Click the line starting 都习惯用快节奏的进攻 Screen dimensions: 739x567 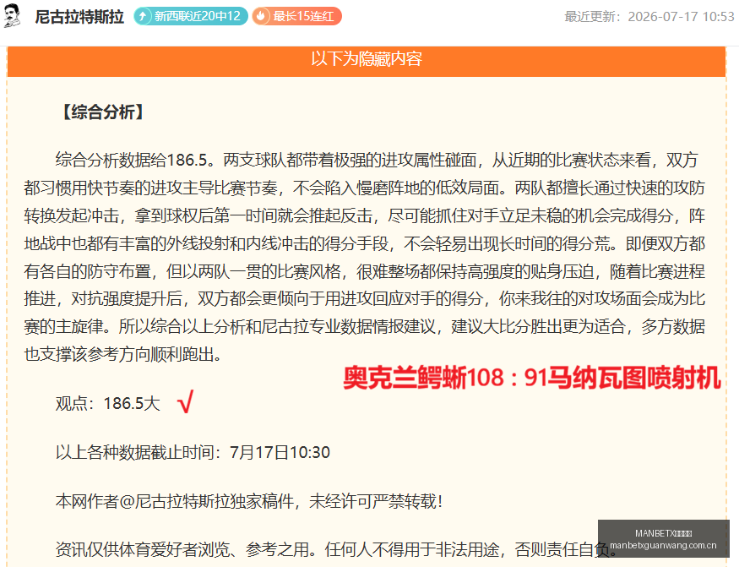364,188
